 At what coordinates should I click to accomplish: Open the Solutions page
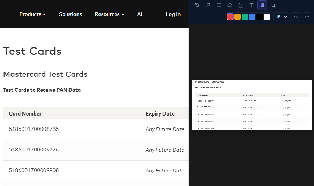click(x=70, y=14)
